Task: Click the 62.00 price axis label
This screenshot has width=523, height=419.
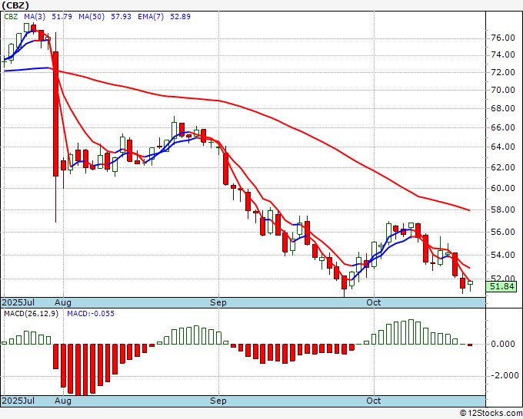Action: [x=503, y=167]
